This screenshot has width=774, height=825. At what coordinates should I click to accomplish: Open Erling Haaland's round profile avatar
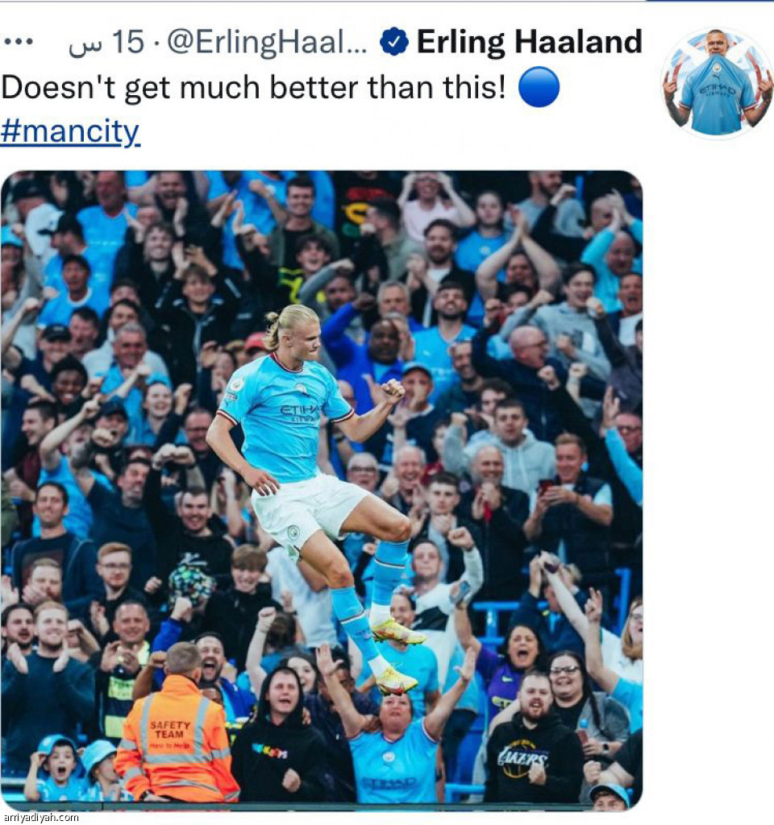pyautogui.click(x=717, y=82)
